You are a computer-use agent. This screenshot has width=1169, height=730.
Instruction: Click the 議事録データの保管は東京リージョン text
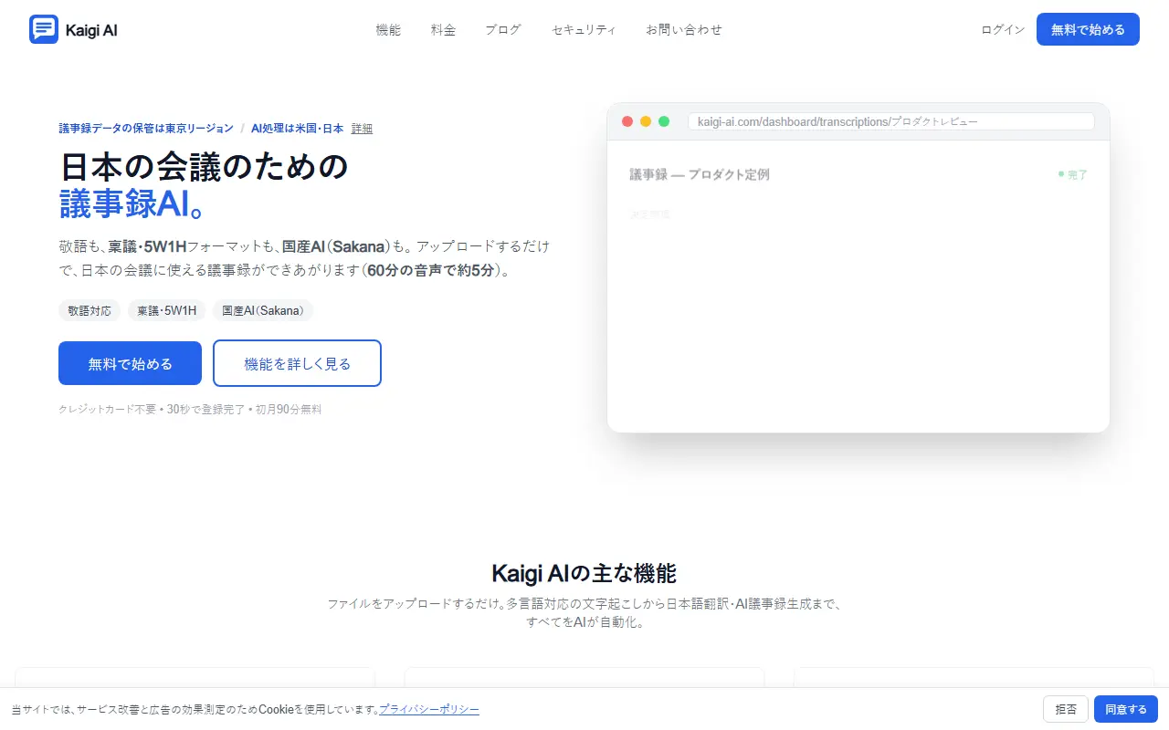point(146,129)
